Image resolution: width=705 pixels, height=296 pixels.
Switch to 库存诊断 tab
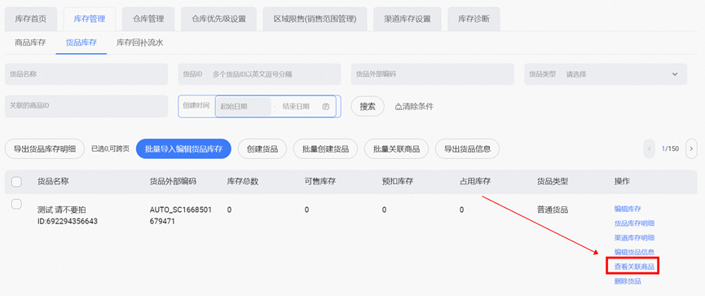tap(474, 19)
